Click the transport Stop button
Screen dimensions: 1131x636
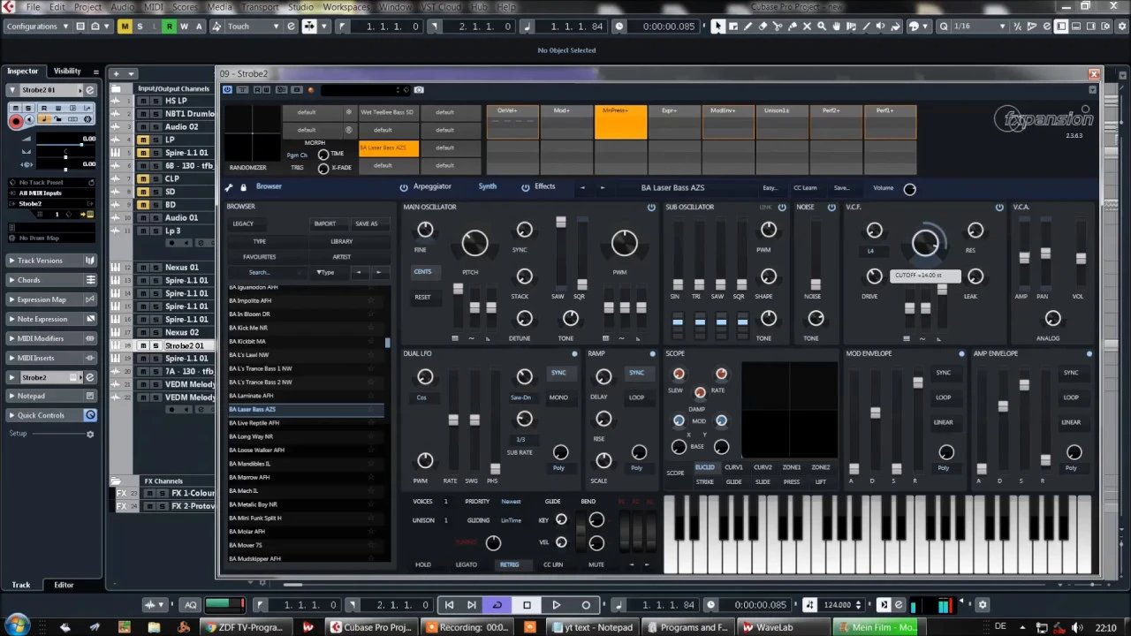click(527, 605)
